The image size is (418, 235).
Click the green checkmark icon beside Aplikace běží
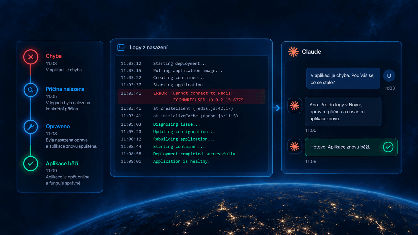31,164
